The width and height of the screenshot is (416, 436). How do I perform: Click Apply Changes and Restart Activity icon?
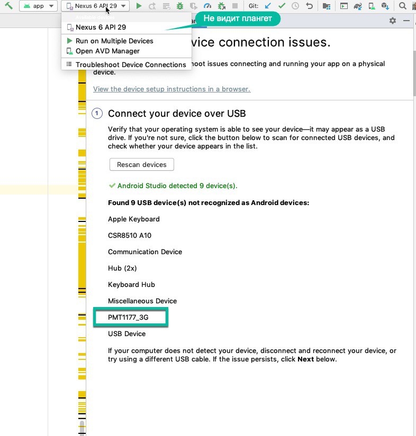[x=152, y=6]
